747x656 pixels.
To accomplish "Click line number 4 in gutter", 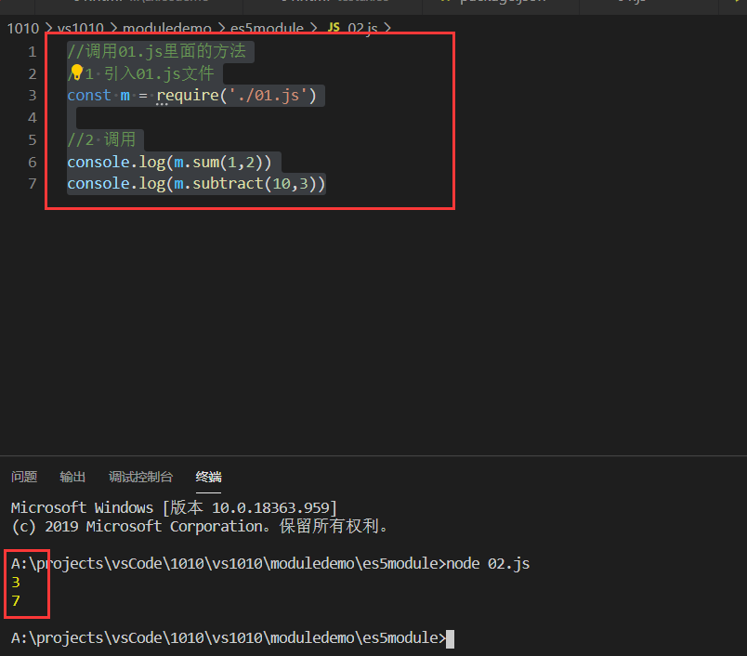I will 32,118.
